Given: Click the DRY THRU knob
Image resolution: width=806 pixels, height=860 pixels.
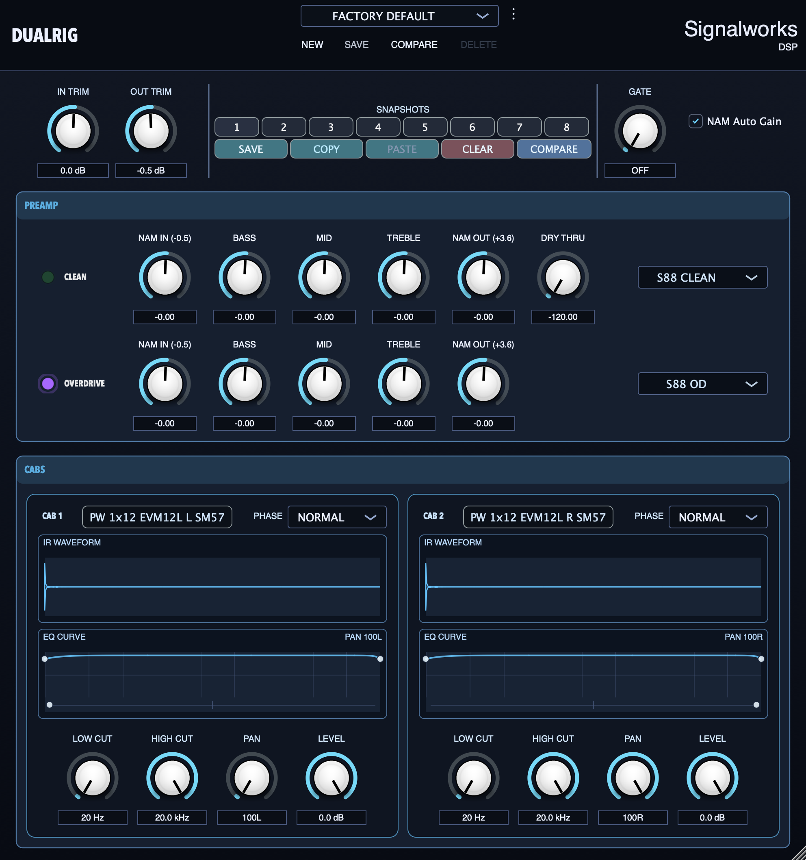Looking at the screenshot, I should pyautogui.click(x=563, y=277).
